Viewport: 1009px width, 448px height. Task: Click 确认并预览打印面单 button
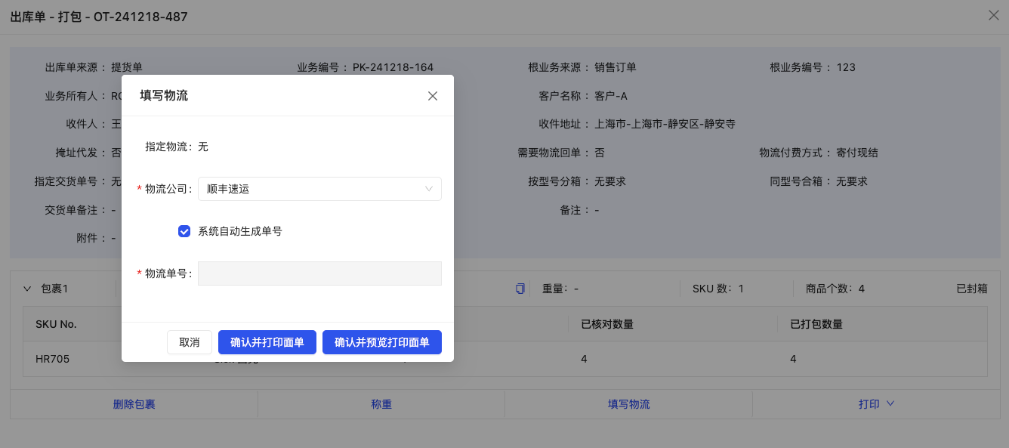(x=381, y=341)
